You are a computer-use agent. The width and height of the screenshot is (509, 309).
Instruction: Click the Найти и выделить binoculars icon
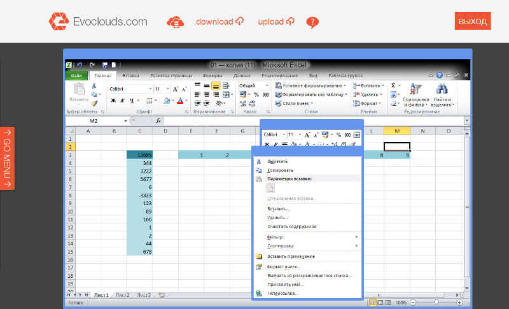[442, 94]
